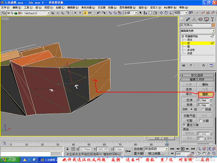This screenshot has width=217, height=163.
Task: Restrict transform to the Y axis
Action: click(80, 13)
